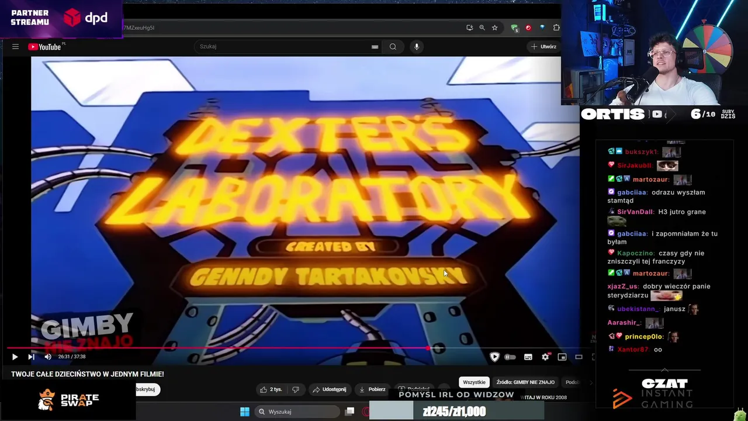
Task: Play the paused YouTube video
Action: pyautogui.click(x=15, y=357)
